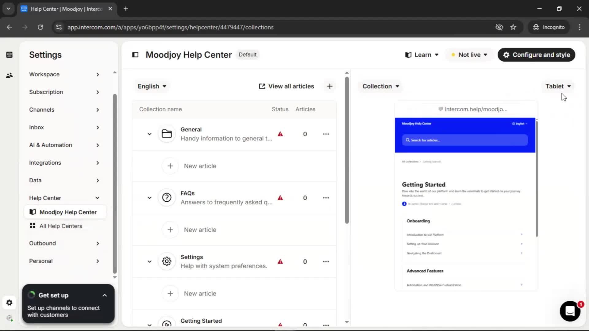Open the more options menu for General

coord(326,134)
